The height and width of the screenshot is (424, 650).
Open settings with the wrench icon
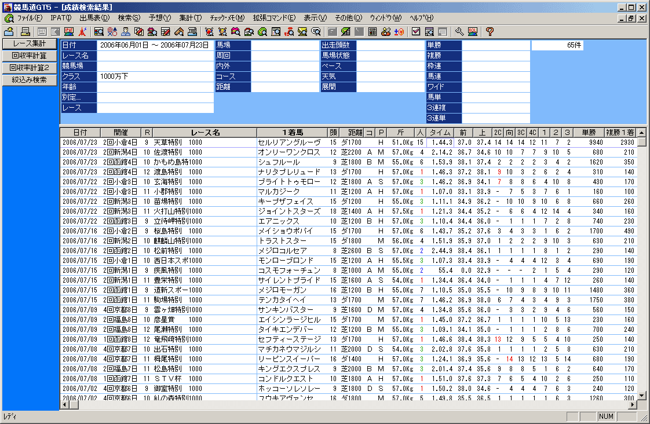(459, 31)
